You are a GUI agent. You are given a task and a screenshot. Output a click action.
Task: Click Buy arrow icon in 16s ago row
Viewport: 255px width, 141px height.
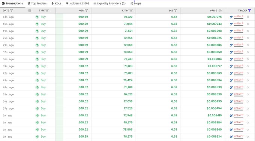pos(37,24)
